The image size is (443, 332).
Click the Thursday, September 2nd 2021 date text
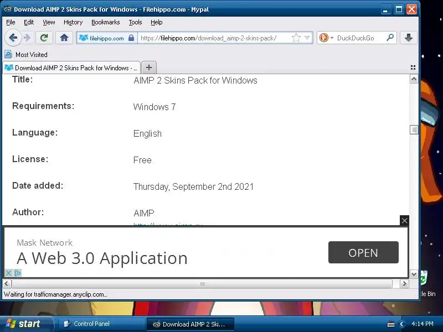tap(193, 186)
